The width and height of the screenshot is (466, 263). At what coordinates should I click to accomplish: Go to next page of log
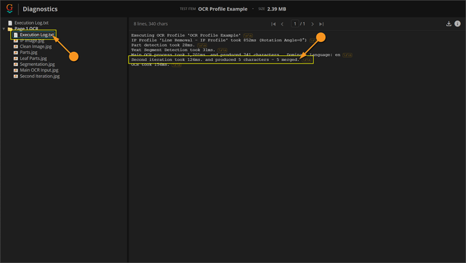tap(312, 24)
